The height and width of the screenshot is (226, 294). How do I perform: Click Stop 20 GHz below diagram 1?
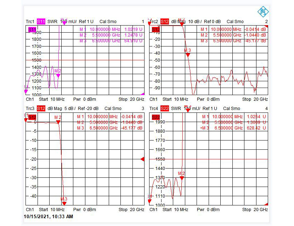(x=131, y=99)
